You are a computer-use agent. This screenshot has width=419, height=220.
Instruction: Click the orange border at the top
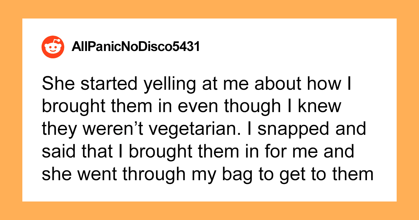pyautogui.click(x=209, y=9)
